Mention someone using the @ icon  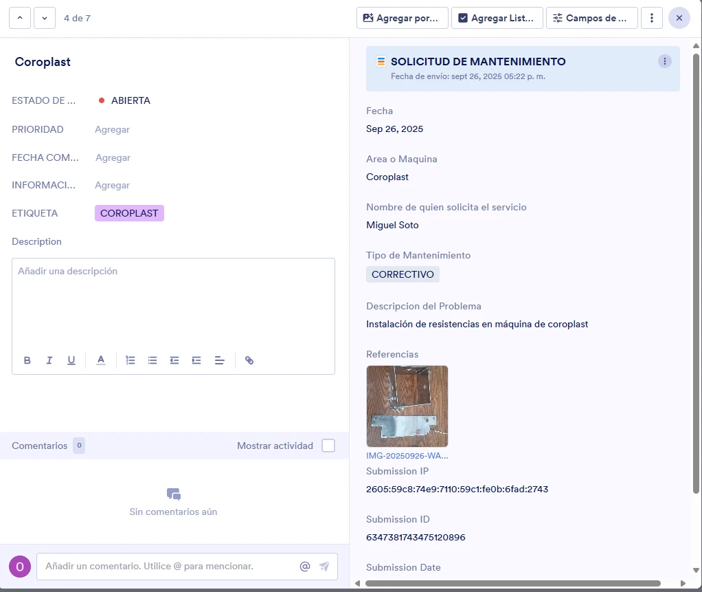[304, 566]
